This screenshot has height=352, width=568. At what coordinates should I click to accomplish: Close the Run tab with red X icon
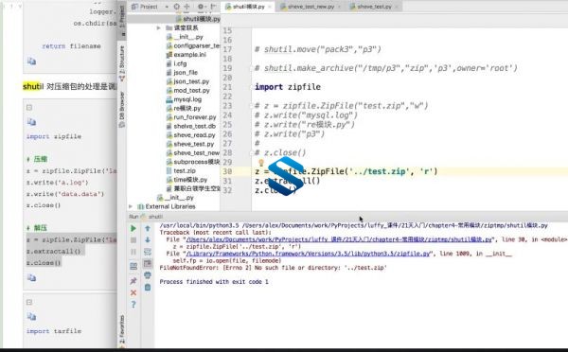pos(133,292)
